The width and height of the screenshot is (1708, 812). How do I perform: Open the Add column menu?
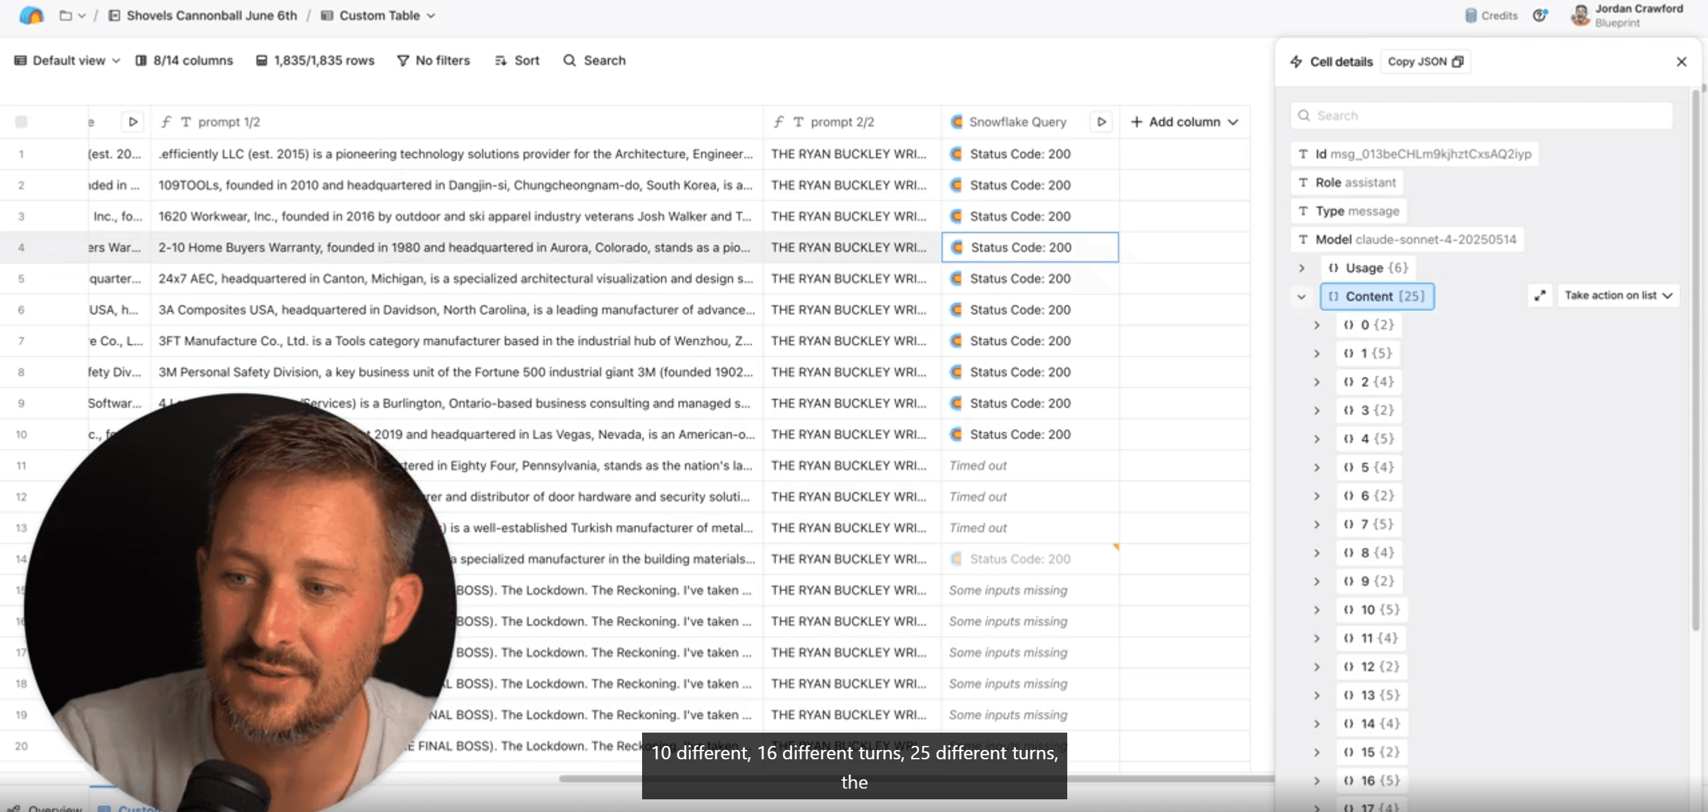click(1184, 122)
